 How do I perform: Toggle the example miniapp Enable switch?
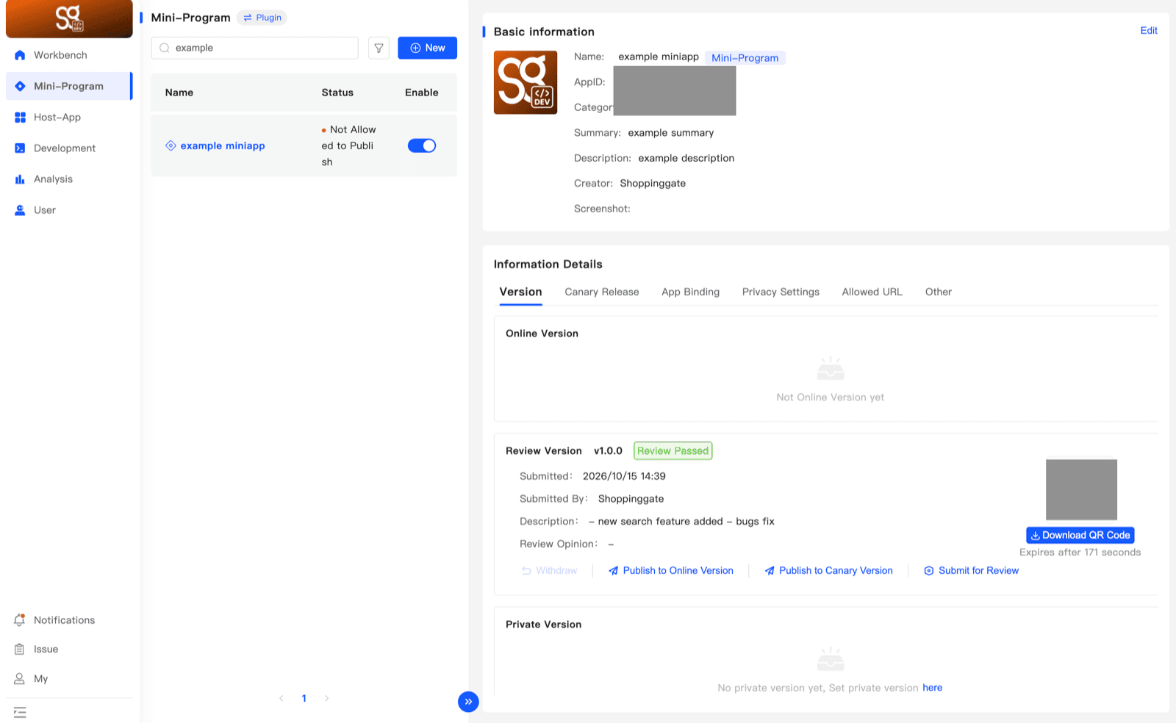[422, 145]
